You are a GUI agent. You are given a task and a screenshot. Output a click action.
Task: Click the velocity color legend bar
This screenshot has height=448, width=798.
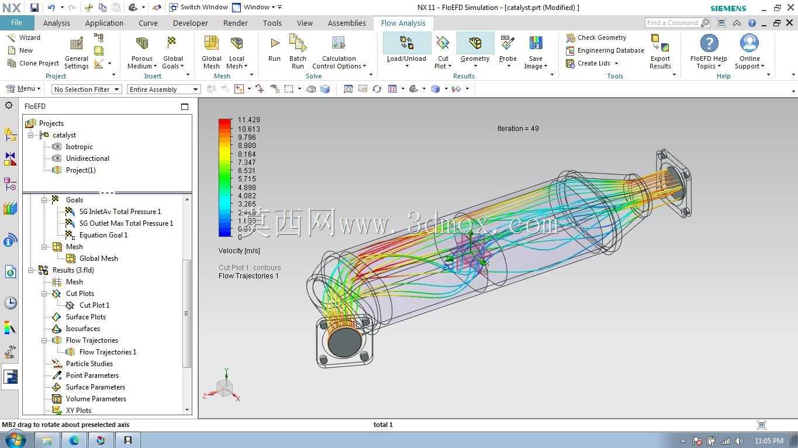[225, 178]
